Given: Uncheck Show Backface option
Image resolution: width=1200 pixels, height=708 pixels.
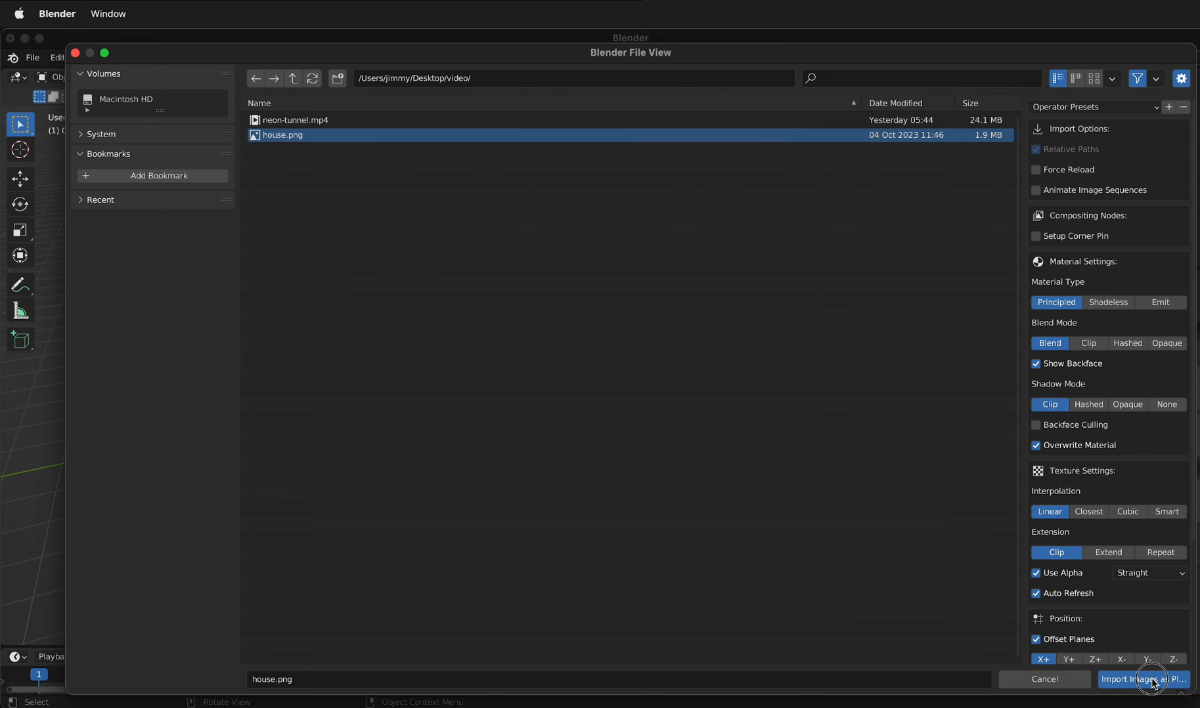Looking at the screenshot, I should tap(1036, 364).
